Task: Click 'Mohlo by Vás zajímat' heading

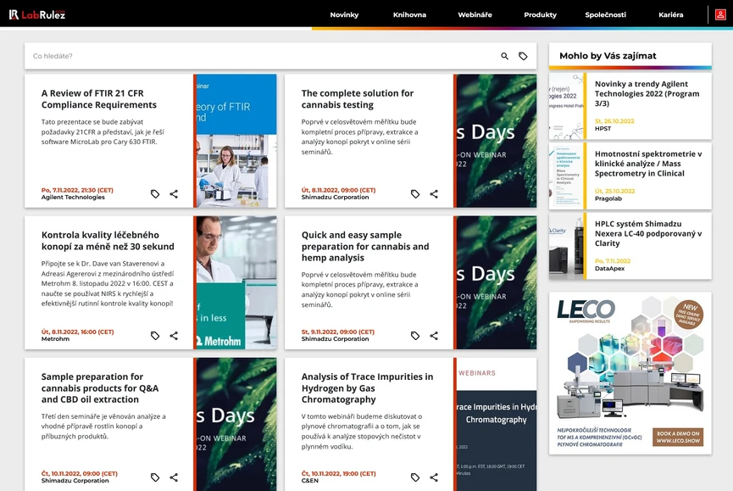Action: coord(608,56)
